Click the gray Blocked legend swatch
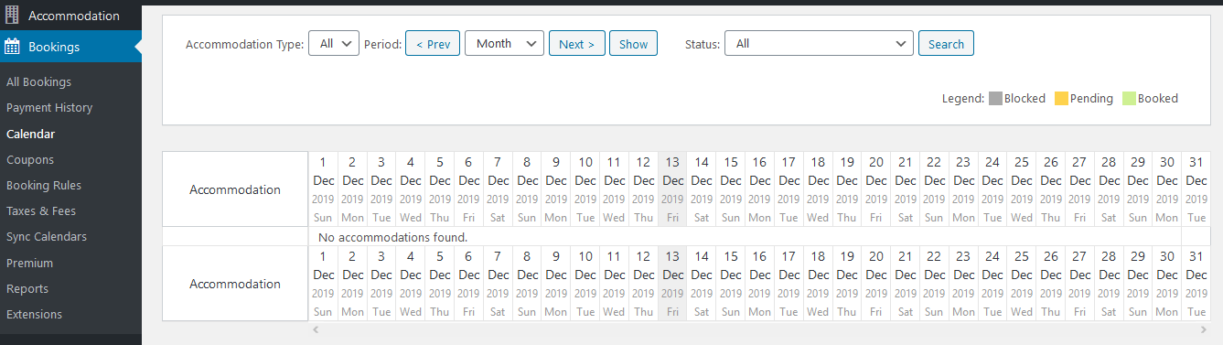The image size is (1223, 345). (995, 98)
